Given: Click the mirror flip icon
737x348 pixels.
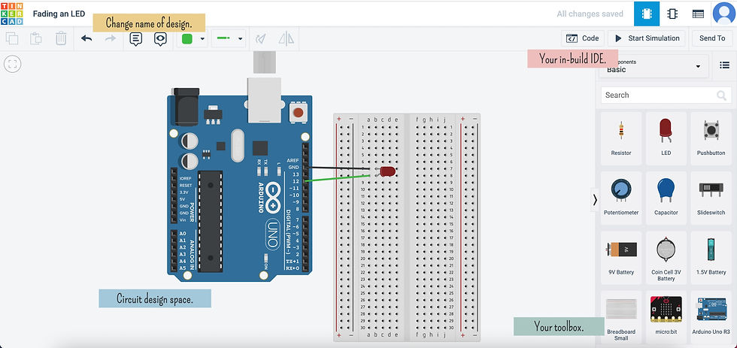Looking at the screenshot, I should pyautogui.click(x=287, y=39).
